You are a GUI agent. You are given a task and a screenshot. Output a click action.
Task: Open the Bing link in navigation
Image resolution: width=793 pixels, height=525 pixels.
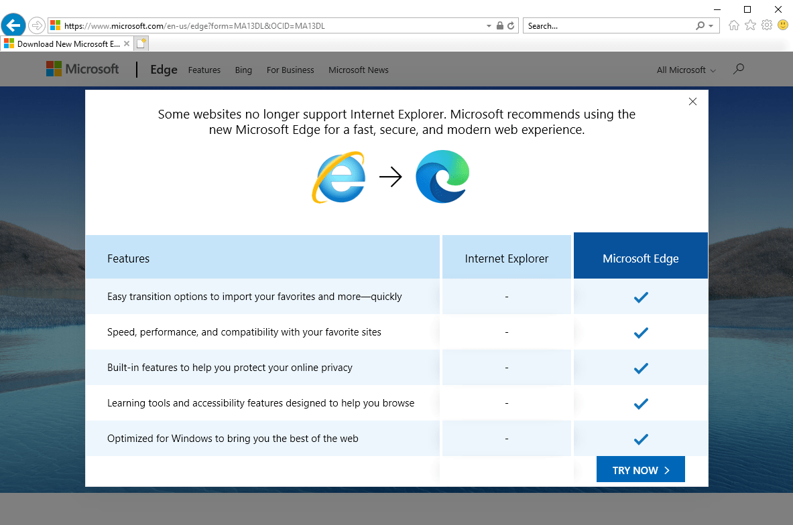243,70
